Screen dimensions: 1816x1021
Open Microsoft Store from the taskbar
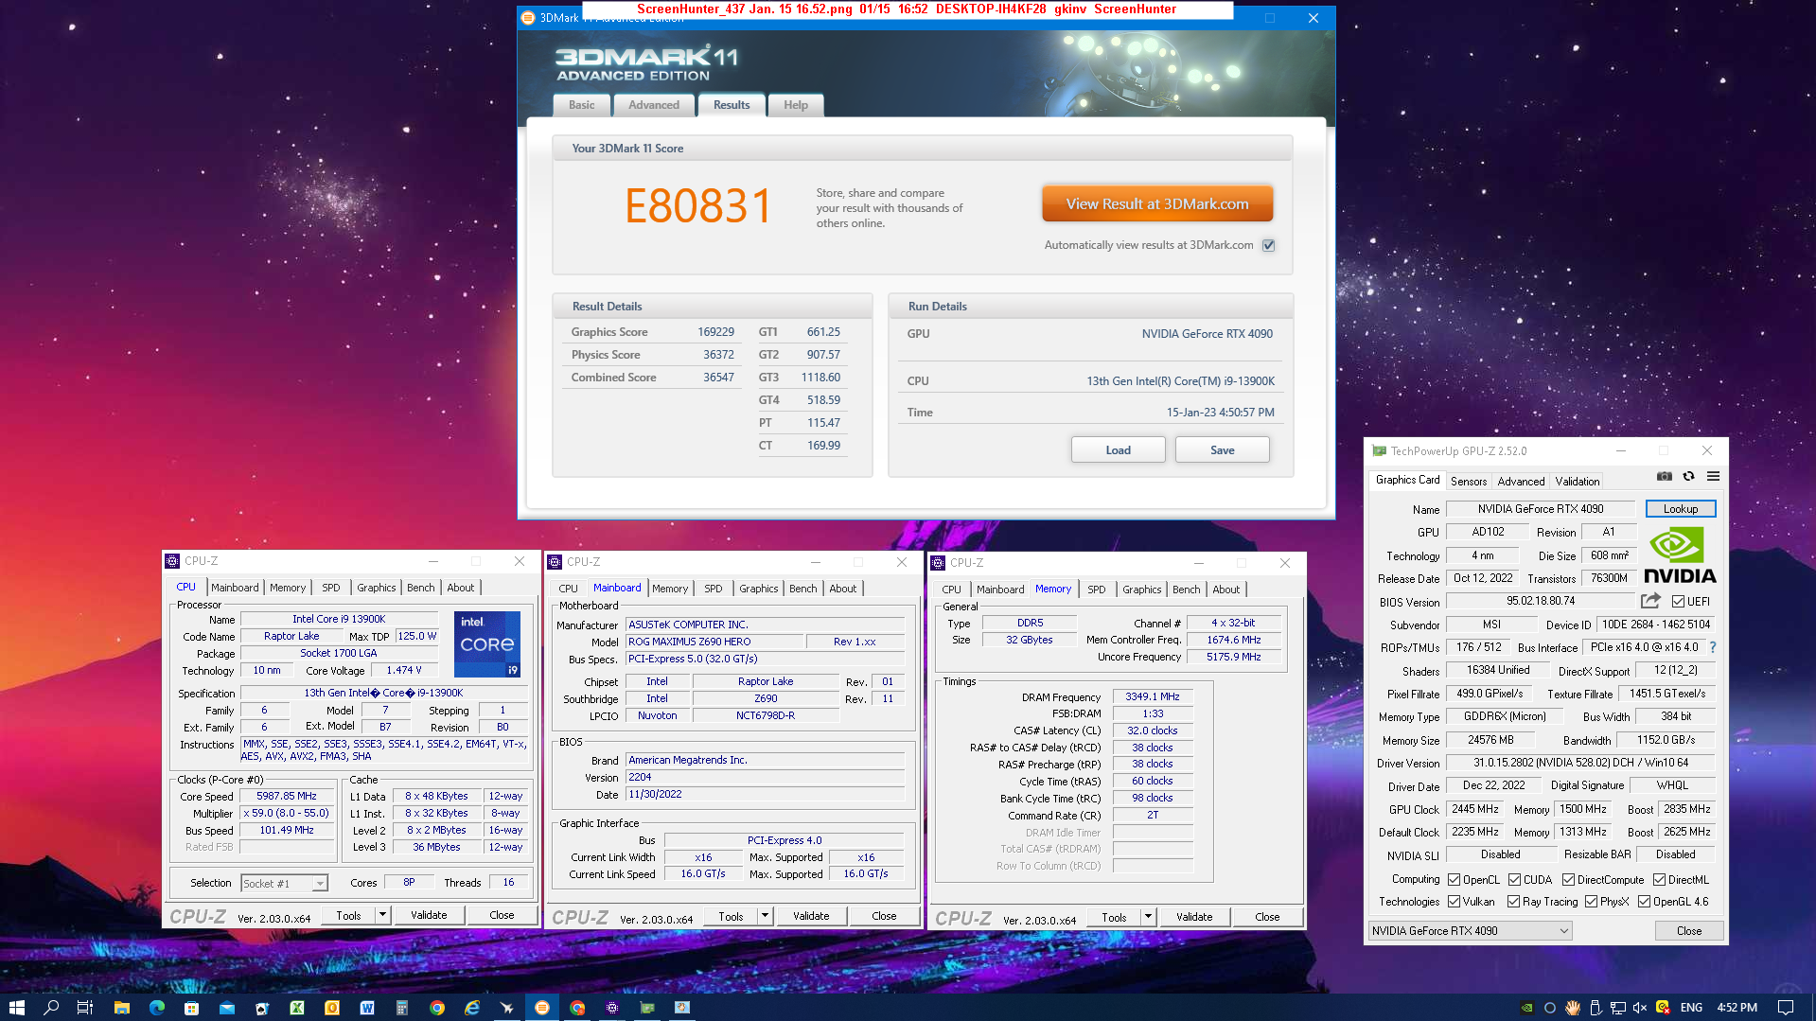click(191, 1008)
